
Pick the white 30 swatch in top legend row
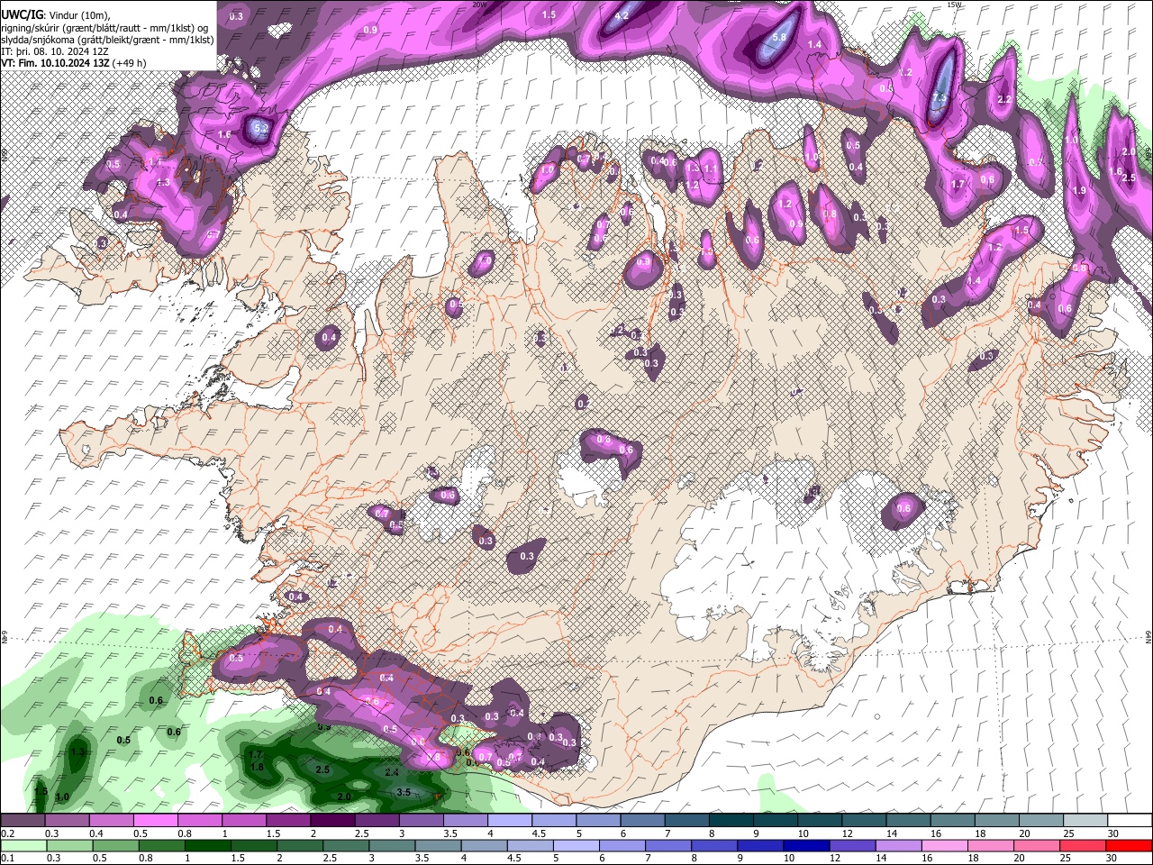coord(1130,821)
